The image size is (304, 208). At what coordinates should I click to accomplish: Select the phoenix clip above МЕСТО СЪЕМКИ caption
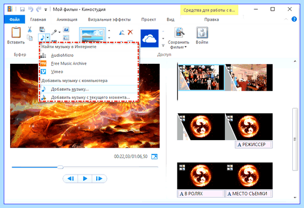click(249, 176)
